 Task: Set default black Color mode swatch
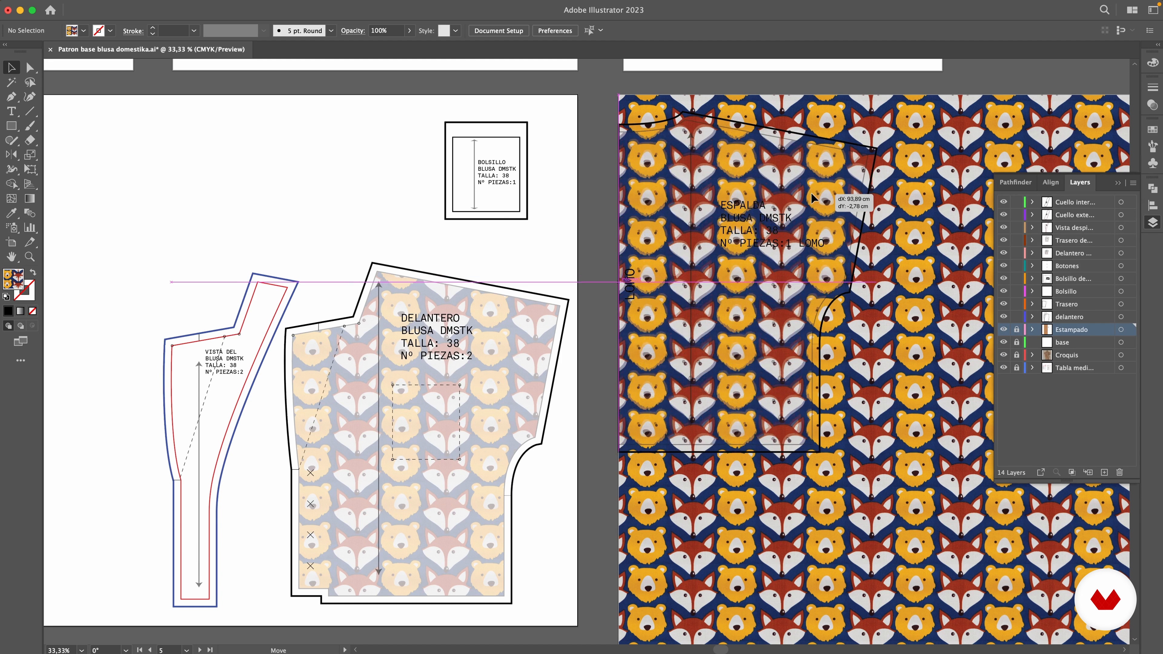coord(8,311)
